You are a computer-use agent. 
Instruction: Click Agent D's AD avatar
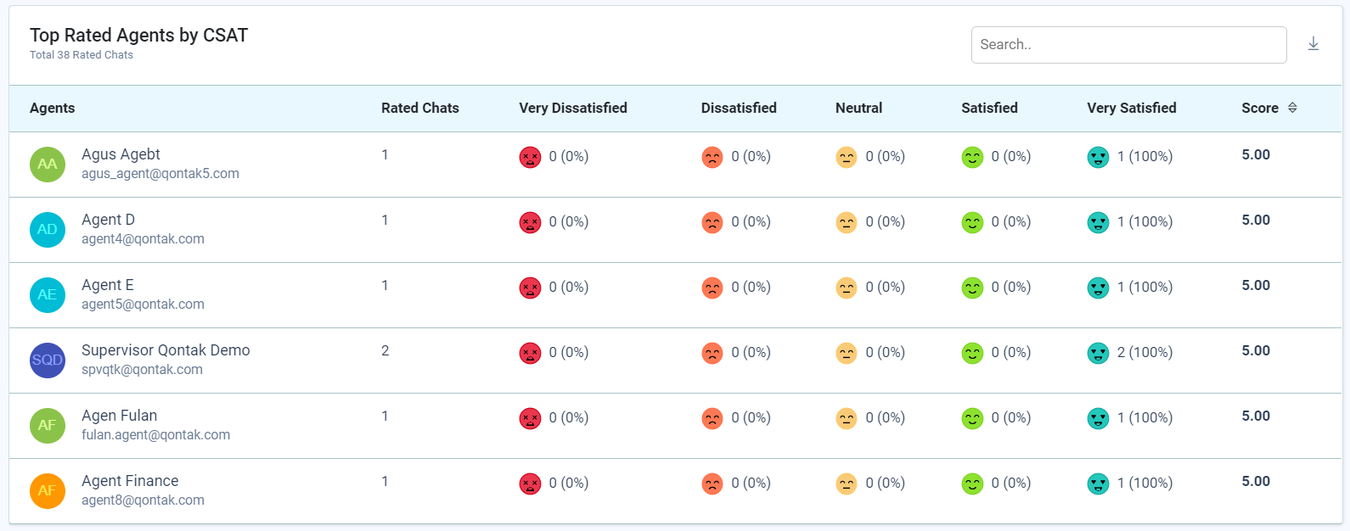(48, 230)
